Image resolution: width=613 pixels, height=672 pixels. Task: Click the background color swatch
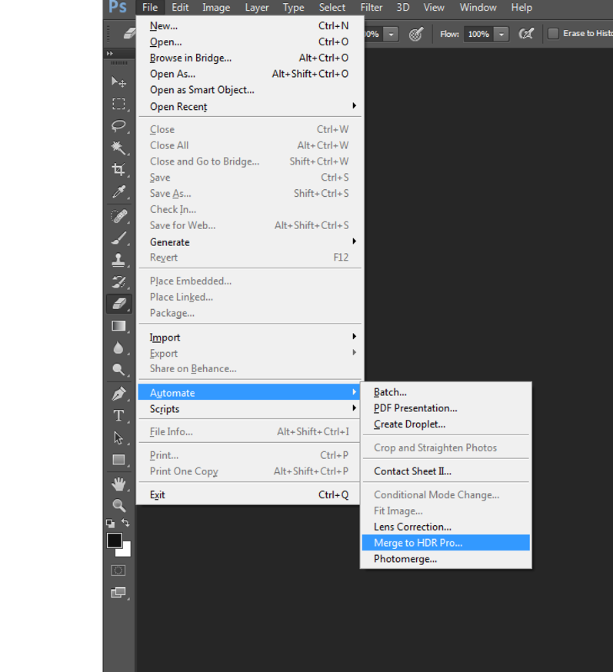coord(125,551)
